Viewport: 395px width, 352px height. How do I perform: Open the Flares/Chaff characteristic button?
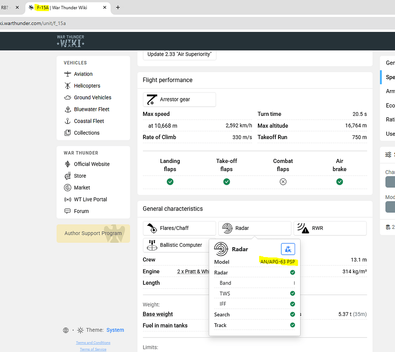click(179, 228)
